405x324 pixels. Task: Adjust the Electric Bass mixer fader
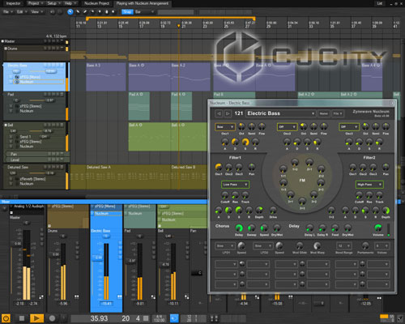point(98,258)
